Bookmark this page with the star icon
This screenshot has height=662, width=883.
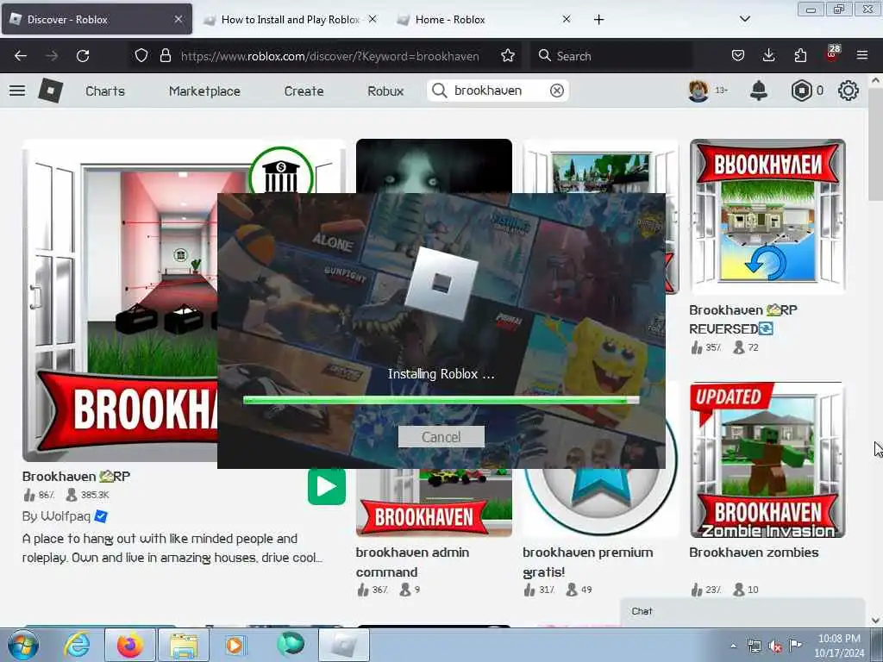click(x=507, y=56)
